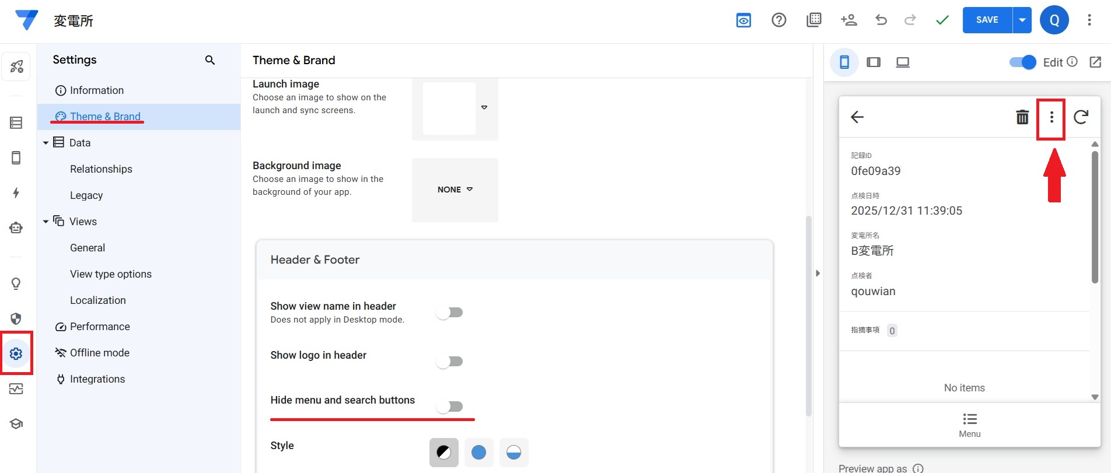Switch preview to tablet view
The width and height of the screenshot is (1111, 473).
[x=874, y=62]
